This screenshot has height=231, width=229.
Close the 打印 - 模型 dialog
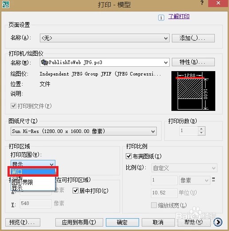(x=218, y=3)
